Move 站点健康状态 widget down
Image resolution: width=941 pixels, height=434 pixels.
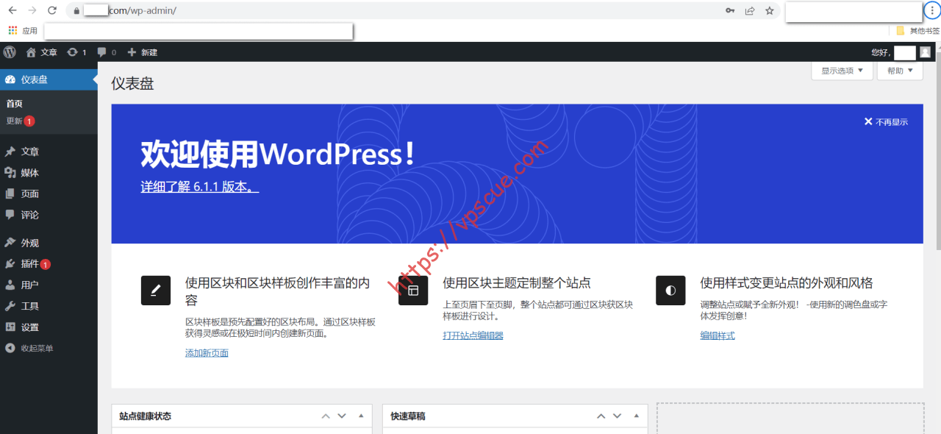click(x=342, y=416)
